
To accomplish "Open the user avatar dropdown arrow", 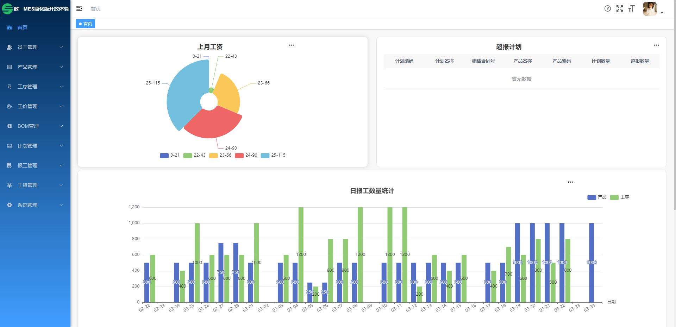I will [662, 13].
